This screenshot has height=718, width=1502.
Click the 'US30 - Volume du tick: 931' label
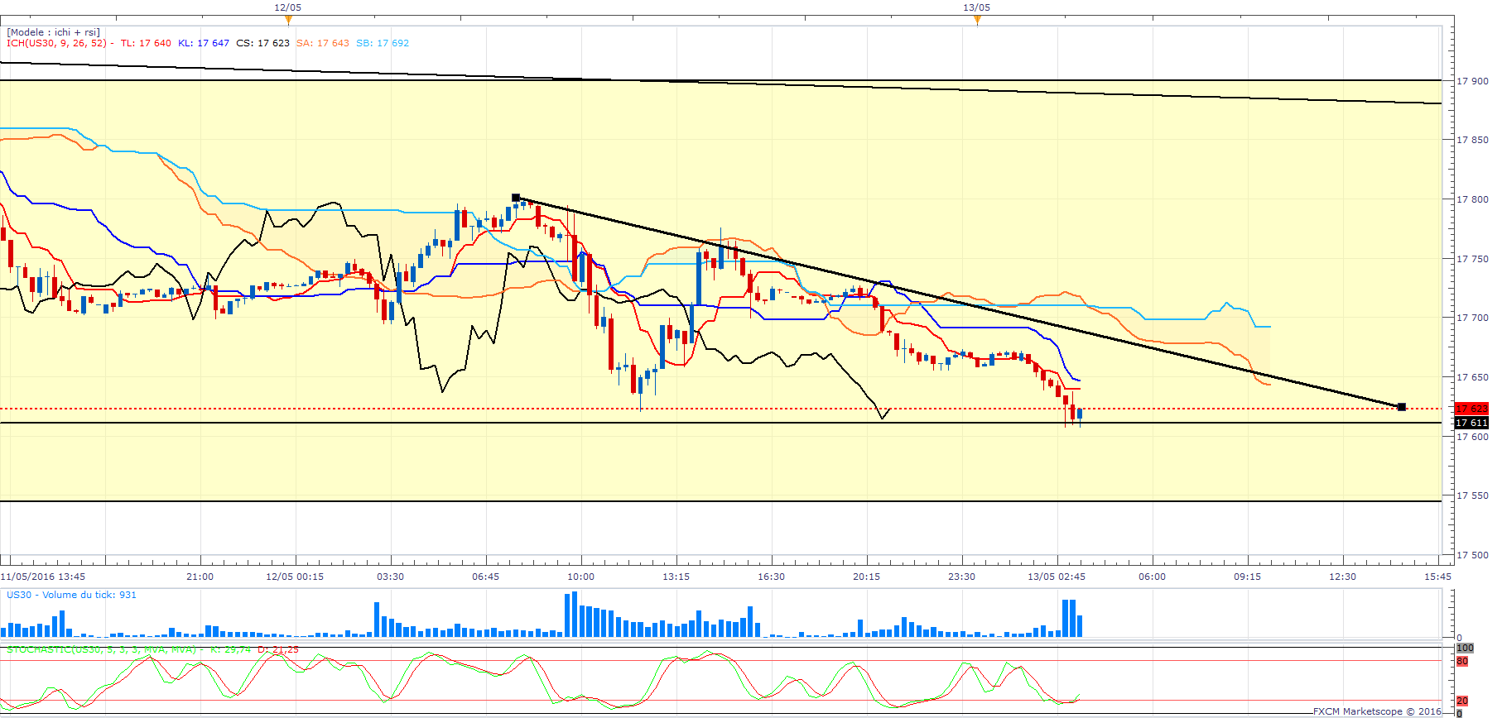point(71,595)
